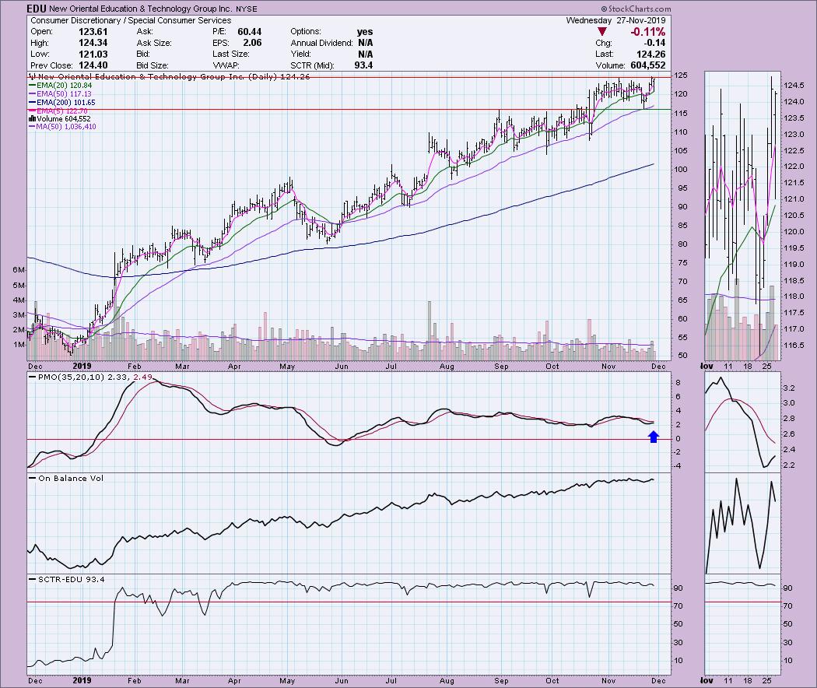Click the Annual Dividend N/A value
The image size is (817, 688).
tap(365, 43)
